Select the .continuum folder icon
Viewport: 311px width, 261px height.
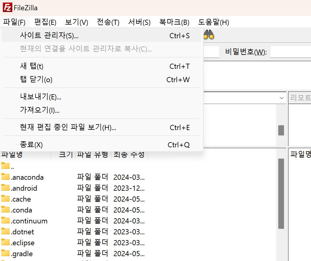tap(5, 220)
